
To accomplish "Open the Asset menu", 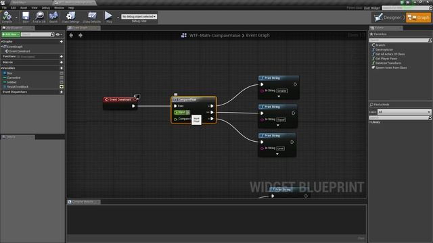I will (x=24, y=7).
